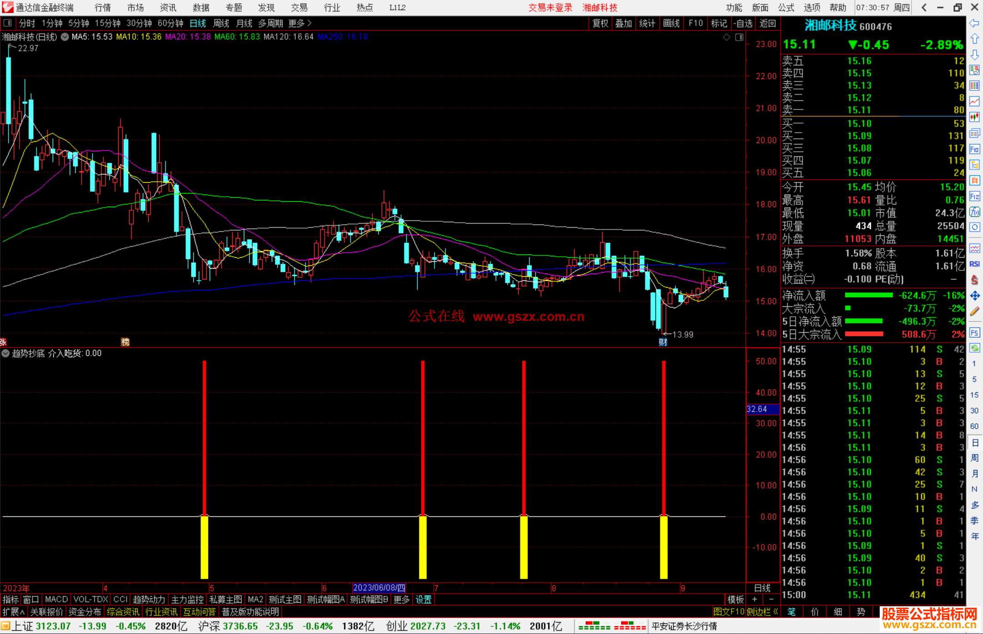Toggle the 趋势抄底 indicator circle button
The width and height of the screenshot is (983, 634).
pos(5,353)
